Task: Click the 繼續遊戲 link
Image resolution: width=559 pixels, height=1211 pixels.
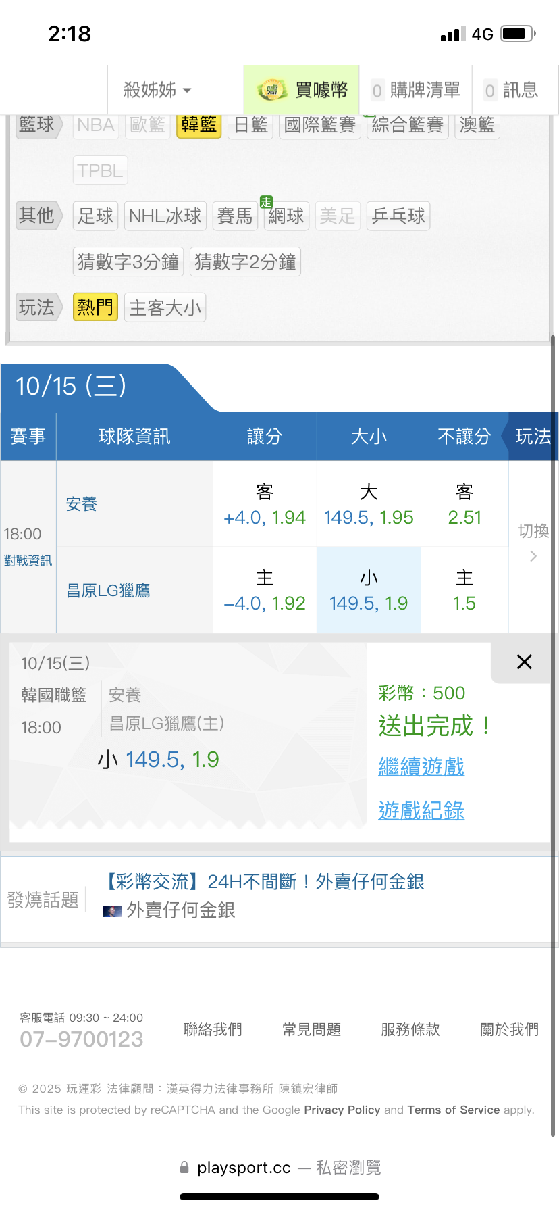Action: coord(421,767)
